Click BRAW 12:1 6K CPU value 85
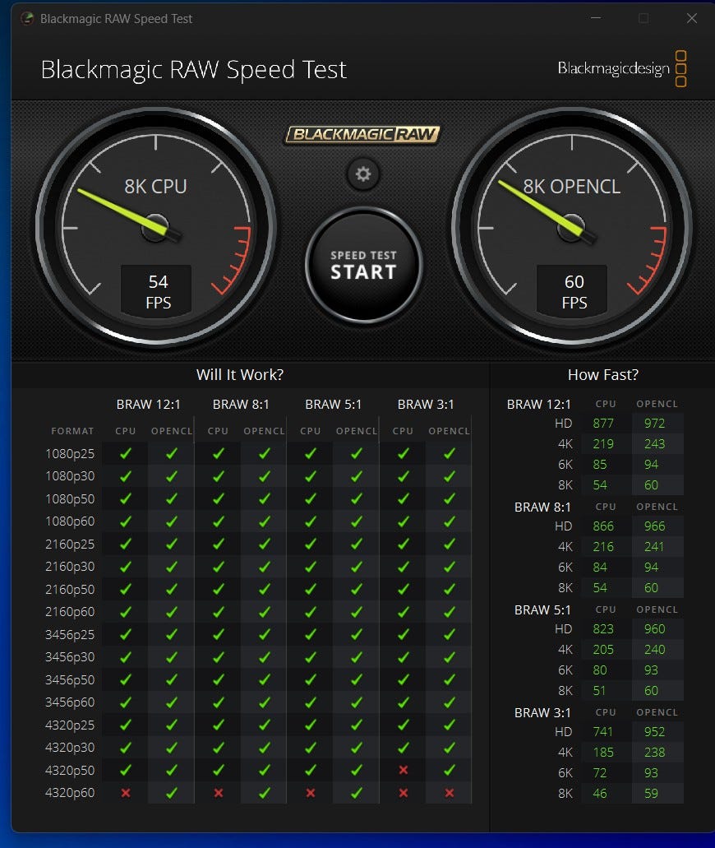Image resolution: width=715 pixels, height=848 pixels. click(x=600, y=465)
